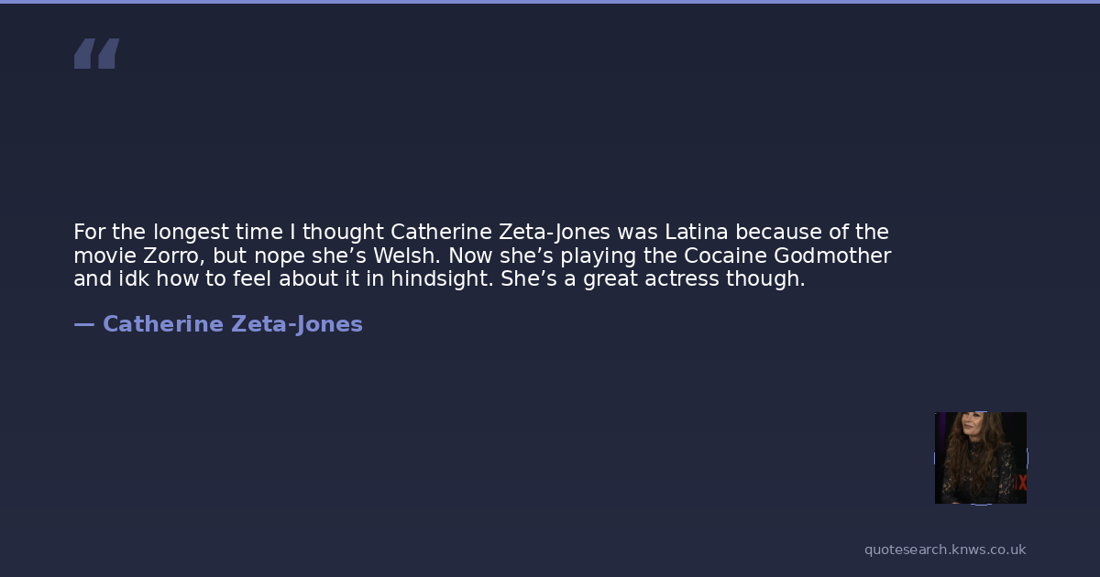Click the thin purple bar along the top

point(550,2)
